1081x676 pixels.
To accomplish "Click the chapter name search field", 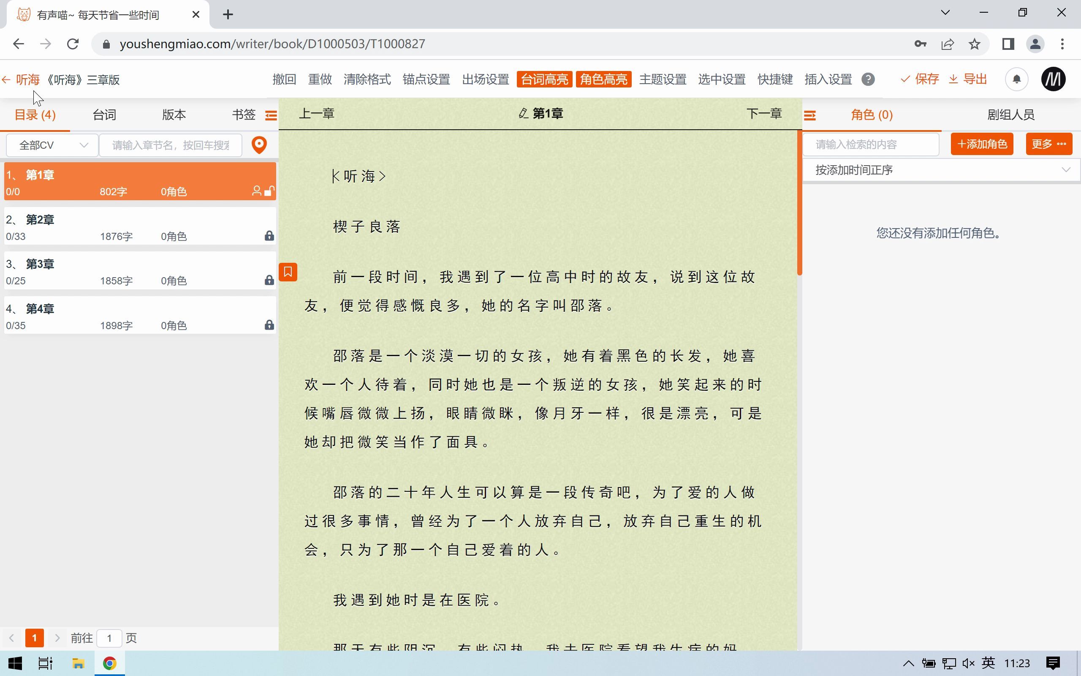I will click(171, 145).
